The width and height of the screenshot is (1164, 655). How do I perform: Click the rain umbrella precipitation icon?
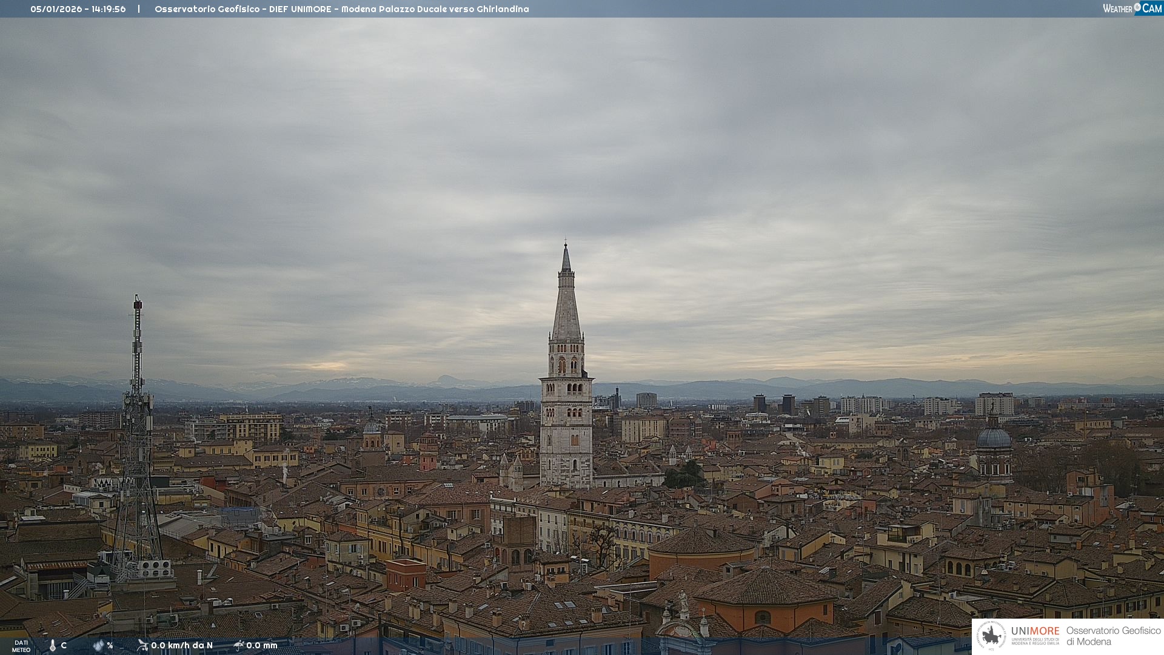pos(238,645)
